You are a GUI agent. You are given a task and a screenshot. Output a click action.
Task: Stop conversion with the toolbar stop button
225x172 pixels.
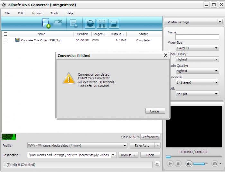point(114,23)
